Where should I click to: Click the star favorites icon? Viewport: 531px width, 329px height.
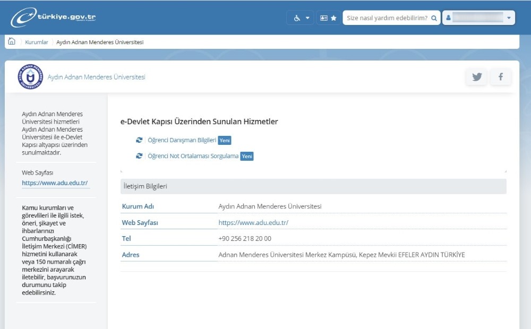point(333,18)
